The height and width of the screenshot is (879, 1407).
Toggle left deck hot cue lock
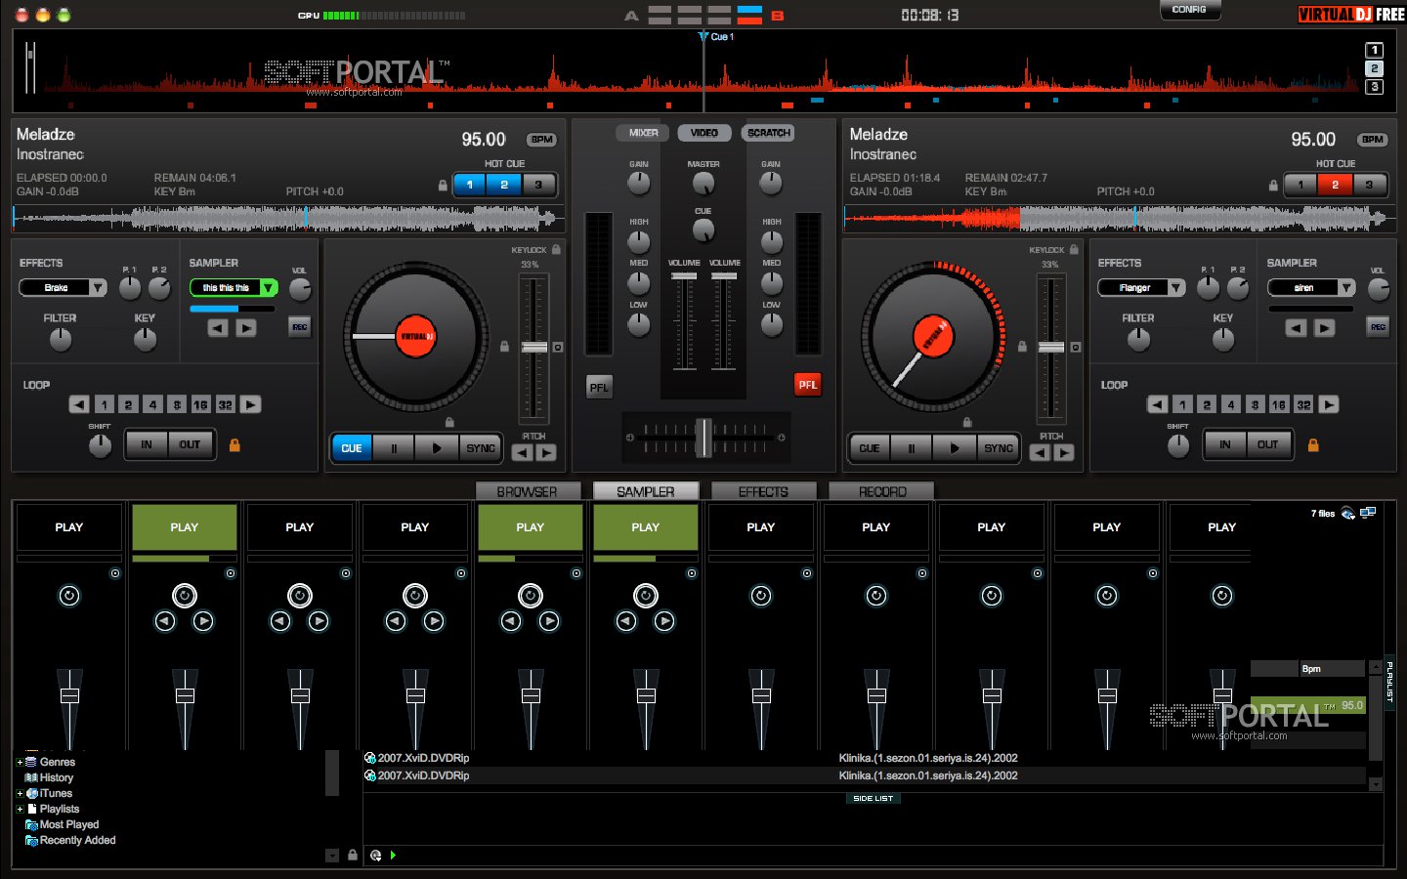443,185
